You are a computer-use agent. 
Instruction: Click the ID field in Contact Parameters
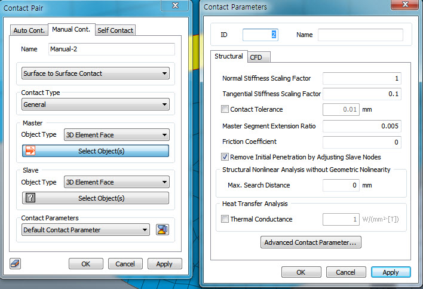(x=260, y=35)
